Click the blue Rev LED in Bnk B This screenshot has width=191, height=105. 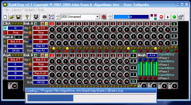[30, 73]
